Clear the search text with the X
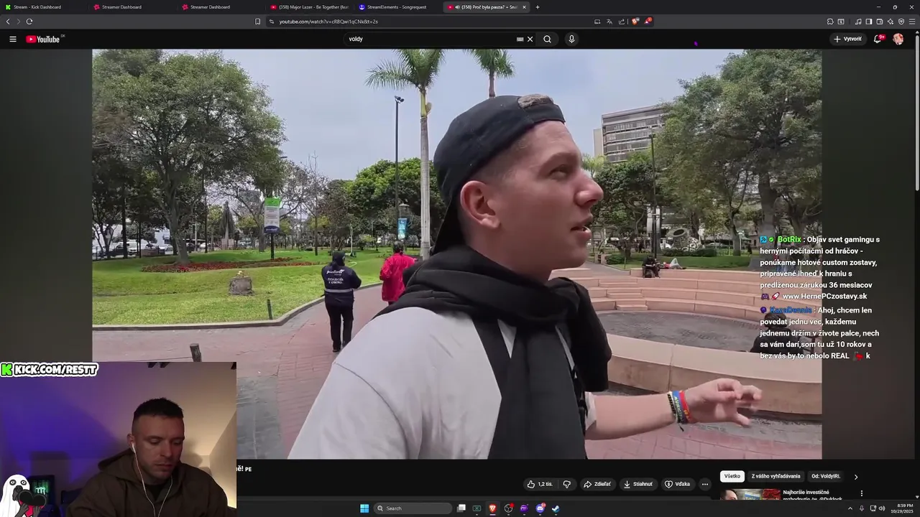 tap(530, 39)
